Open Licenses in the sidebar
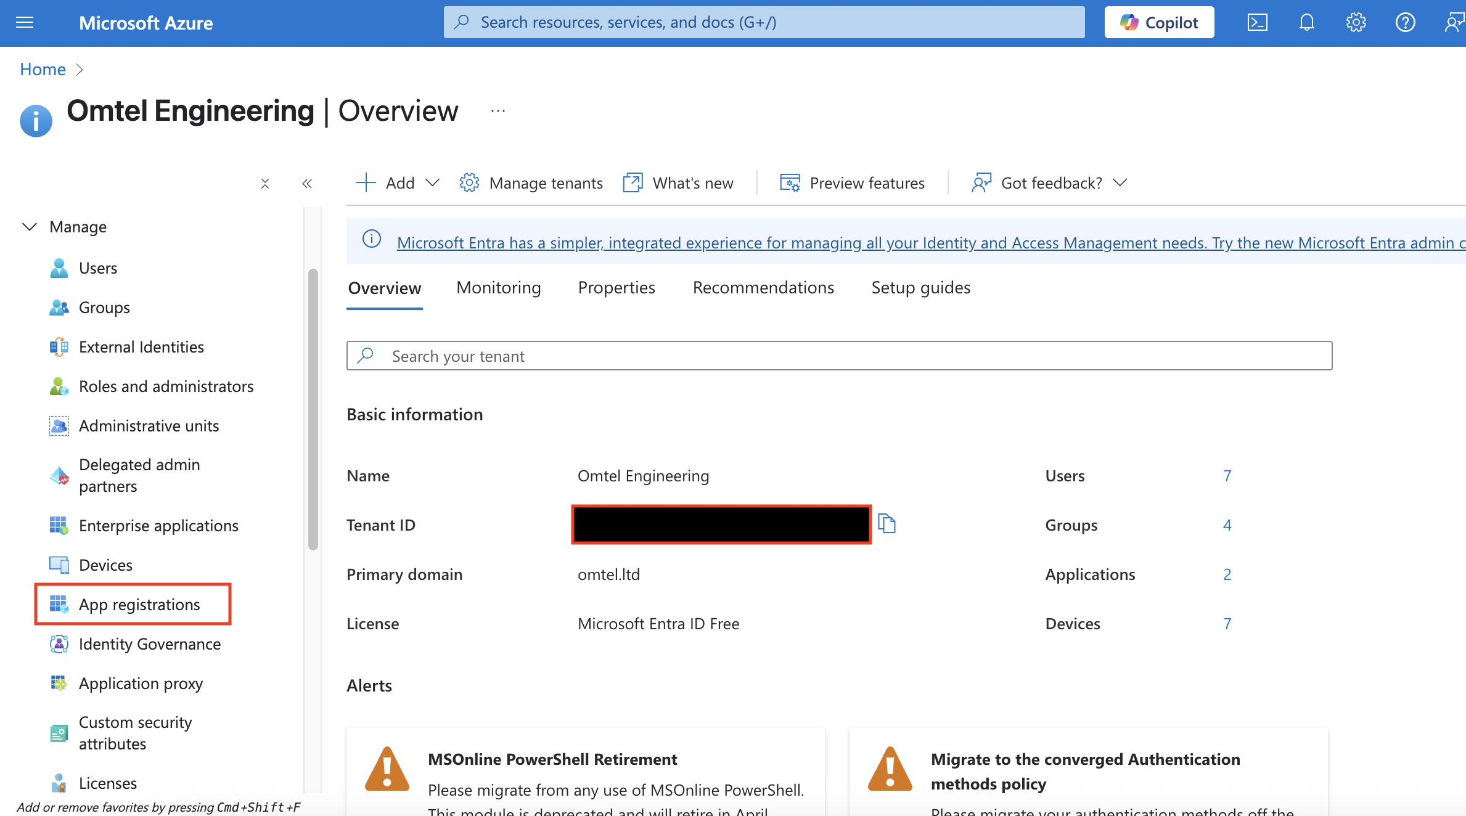 [108, 783]
